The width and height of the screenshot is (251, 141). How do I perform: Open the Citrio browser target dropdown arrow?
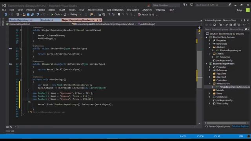pos(62,15)
